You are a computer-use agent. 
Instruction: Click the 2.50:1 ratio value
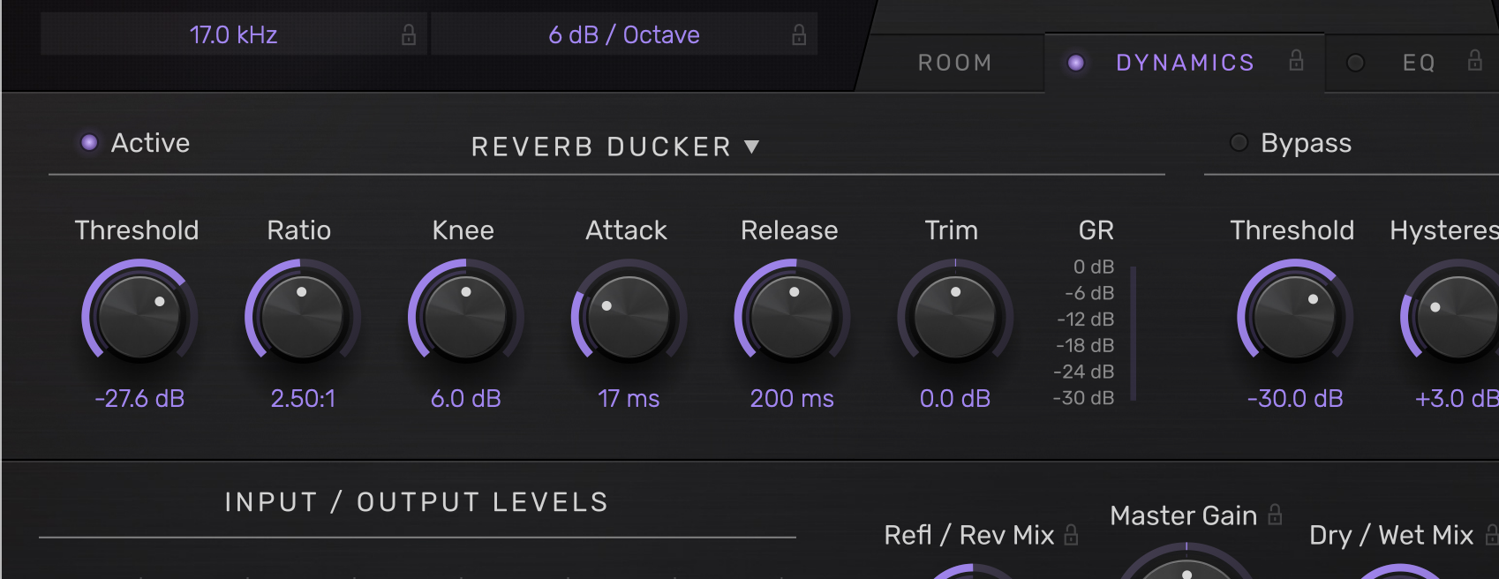click(x=303, y=399)
